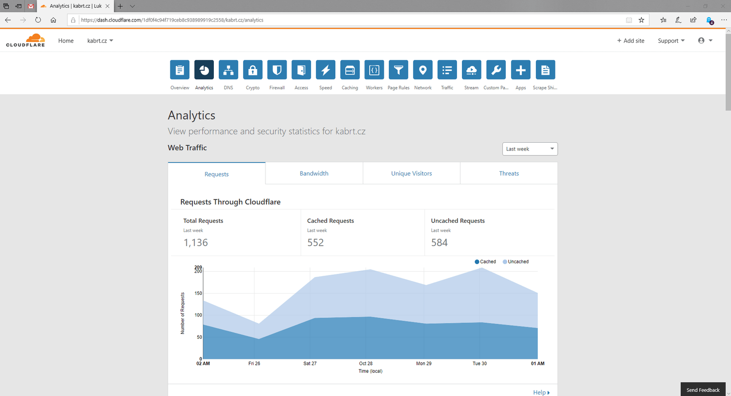Image resolution: width=731 pixels, height=396 pixels.
Task: Open the Overview section icon
Action: click(x=180, y=70)
